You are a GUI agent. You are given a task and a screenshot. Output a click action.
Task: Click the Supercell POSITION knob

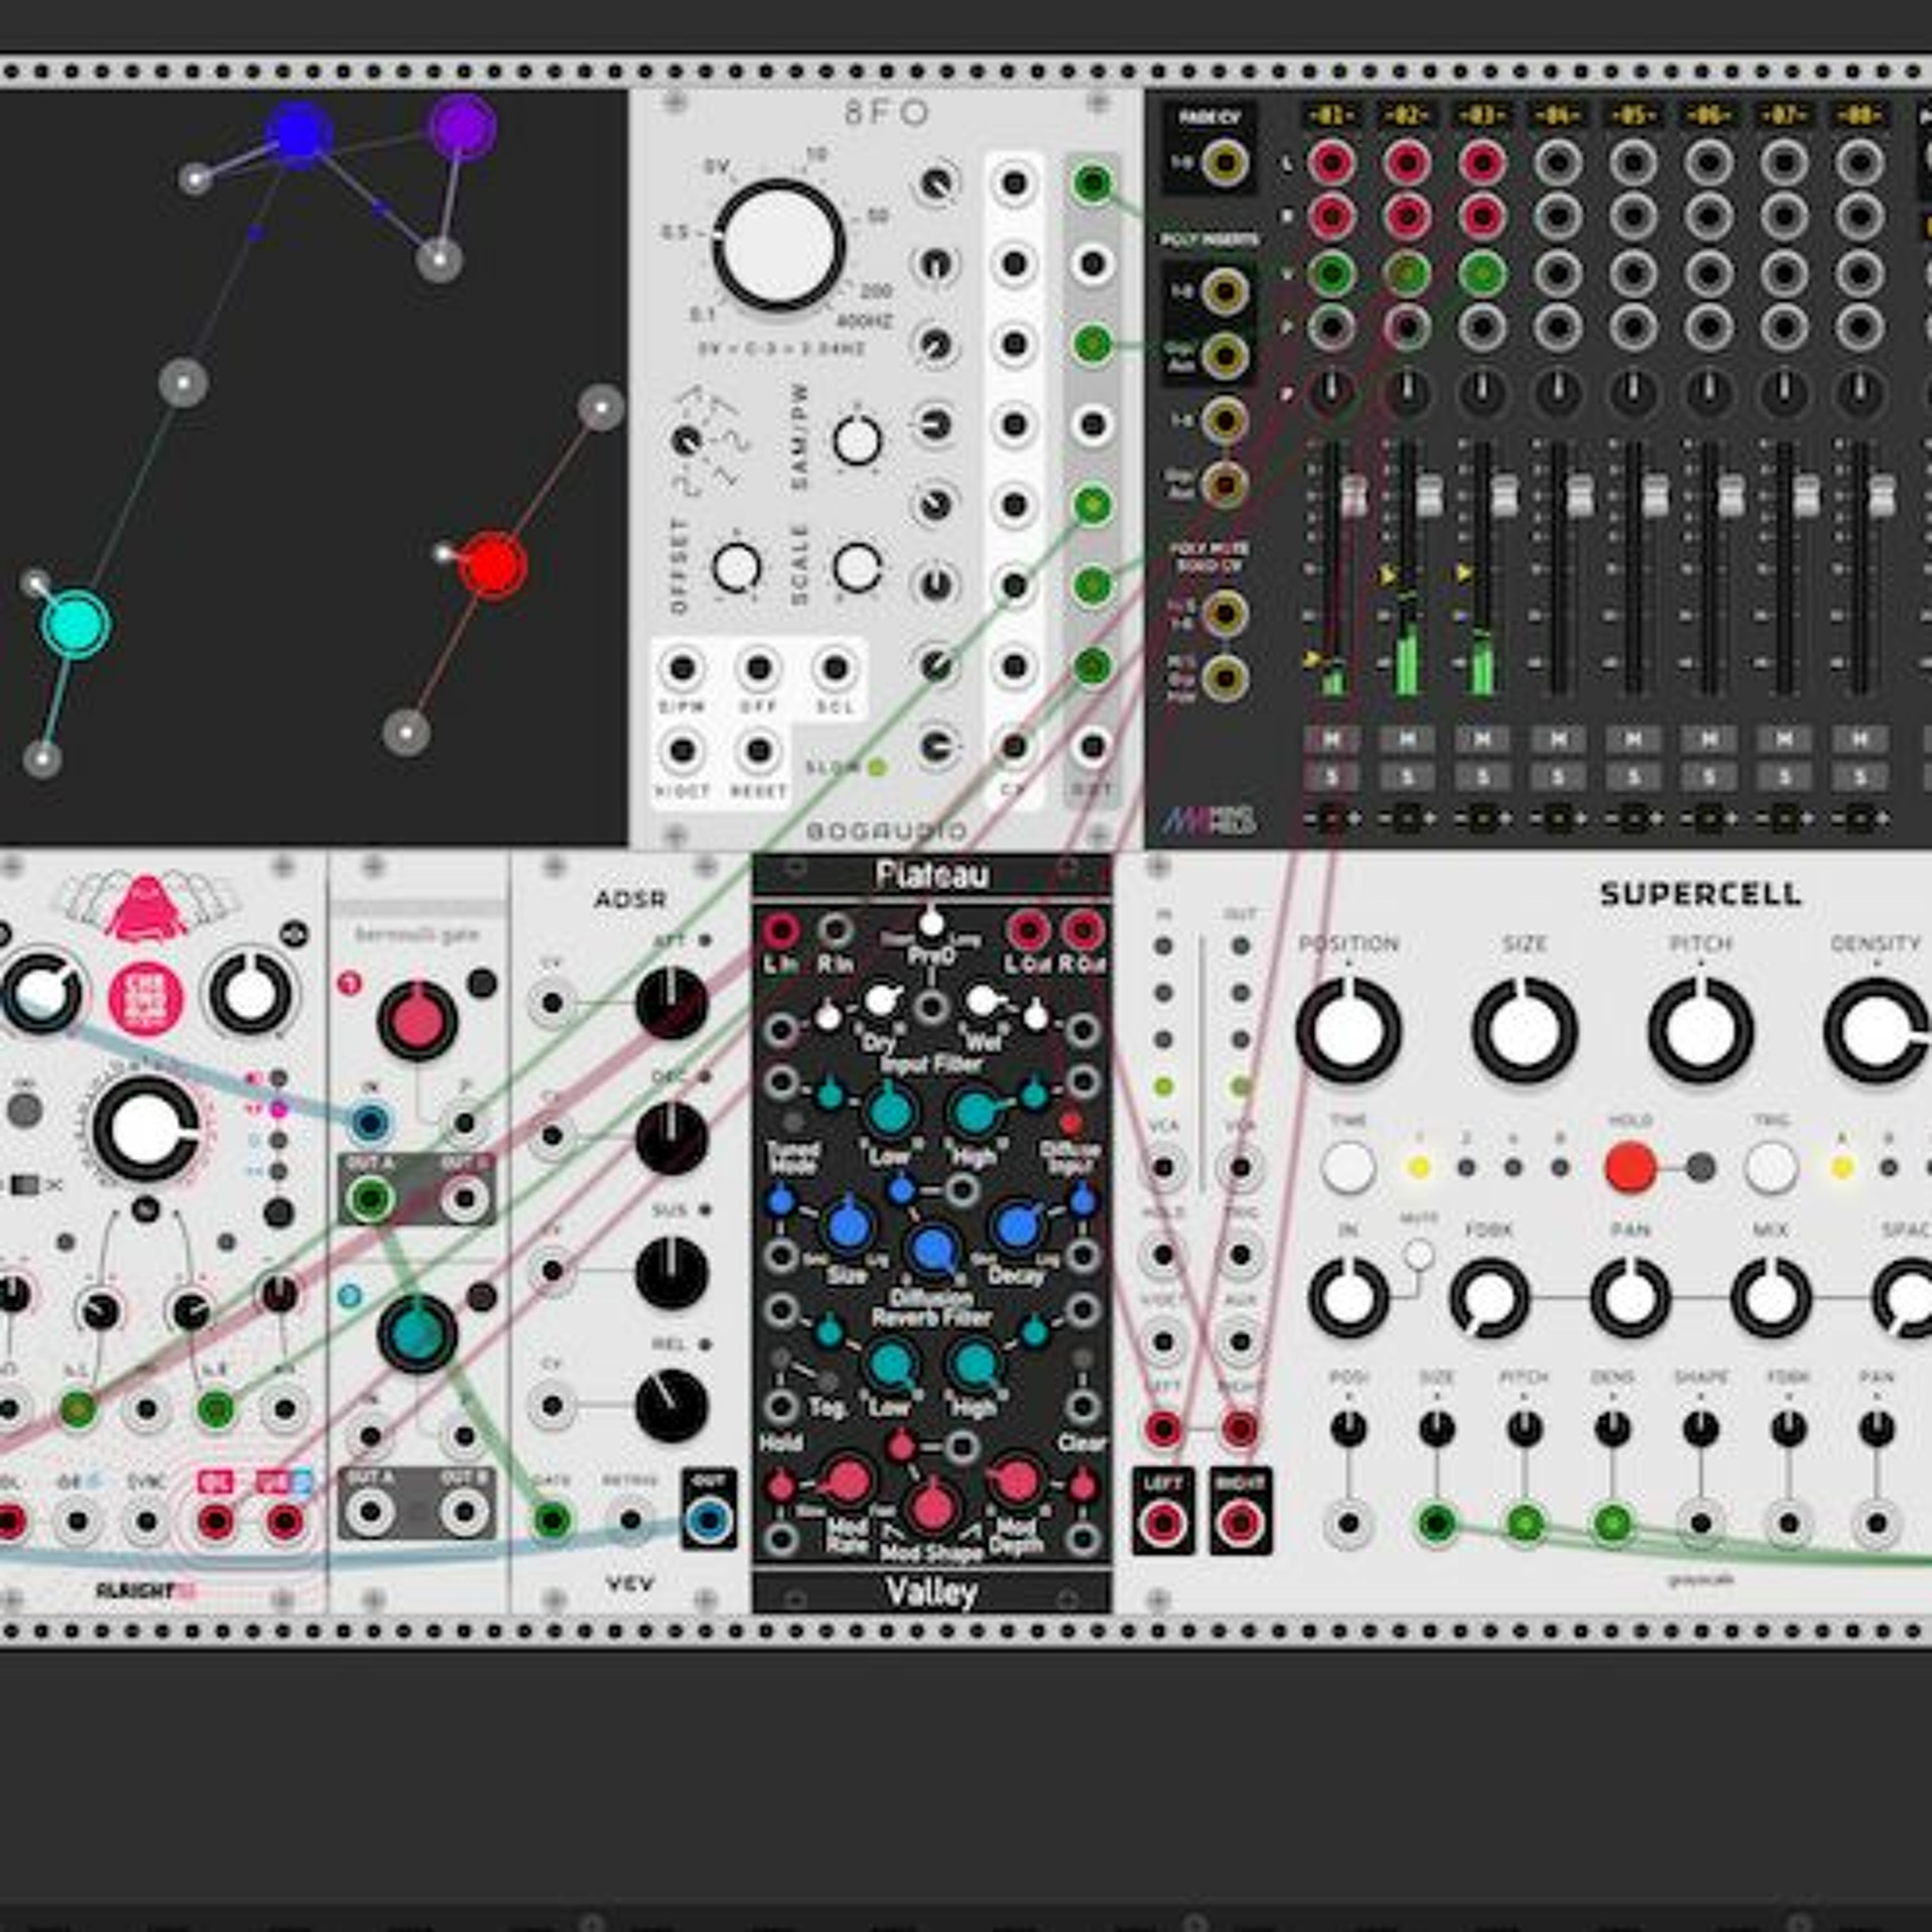pyautogui.click(x=1348, y=1030)
